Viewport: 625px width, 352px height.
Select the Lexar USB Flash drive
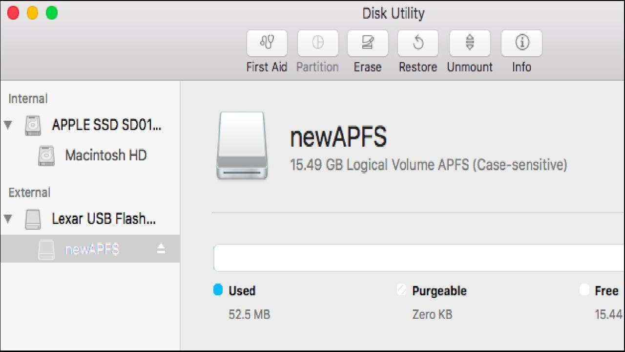tap(104, 219)
